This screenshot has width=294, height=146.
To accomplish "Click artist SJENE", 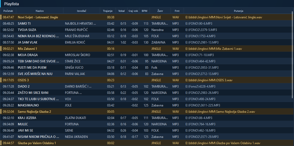I will (69, 131).
